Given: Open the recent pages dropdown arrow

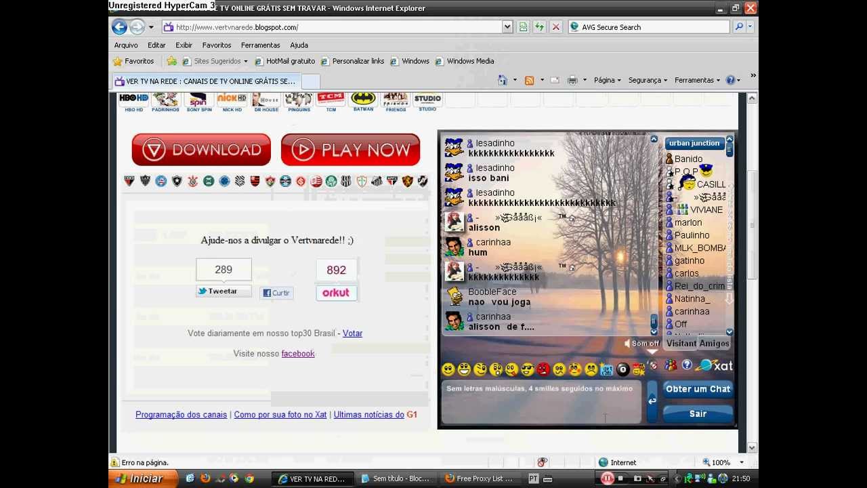Looking at the screenshot, I should coord(150,27).
